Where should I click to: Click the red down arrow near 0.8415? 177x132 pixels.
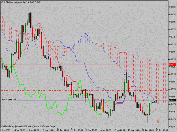point(158,122)
